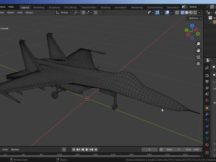Switch to Rendered viewport shading

tap(195, 13)
